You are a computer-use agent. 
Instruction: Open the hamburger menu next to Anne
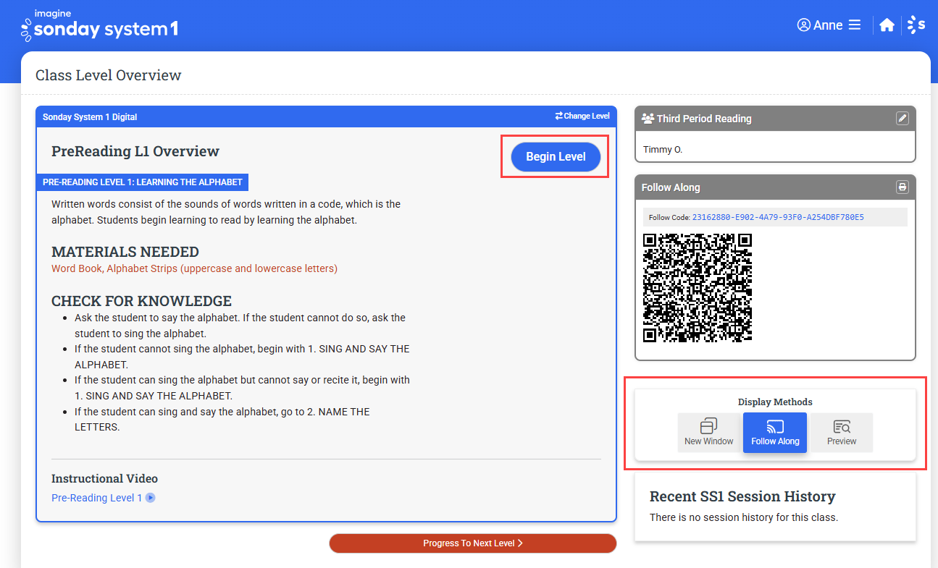tap(855, 25)
